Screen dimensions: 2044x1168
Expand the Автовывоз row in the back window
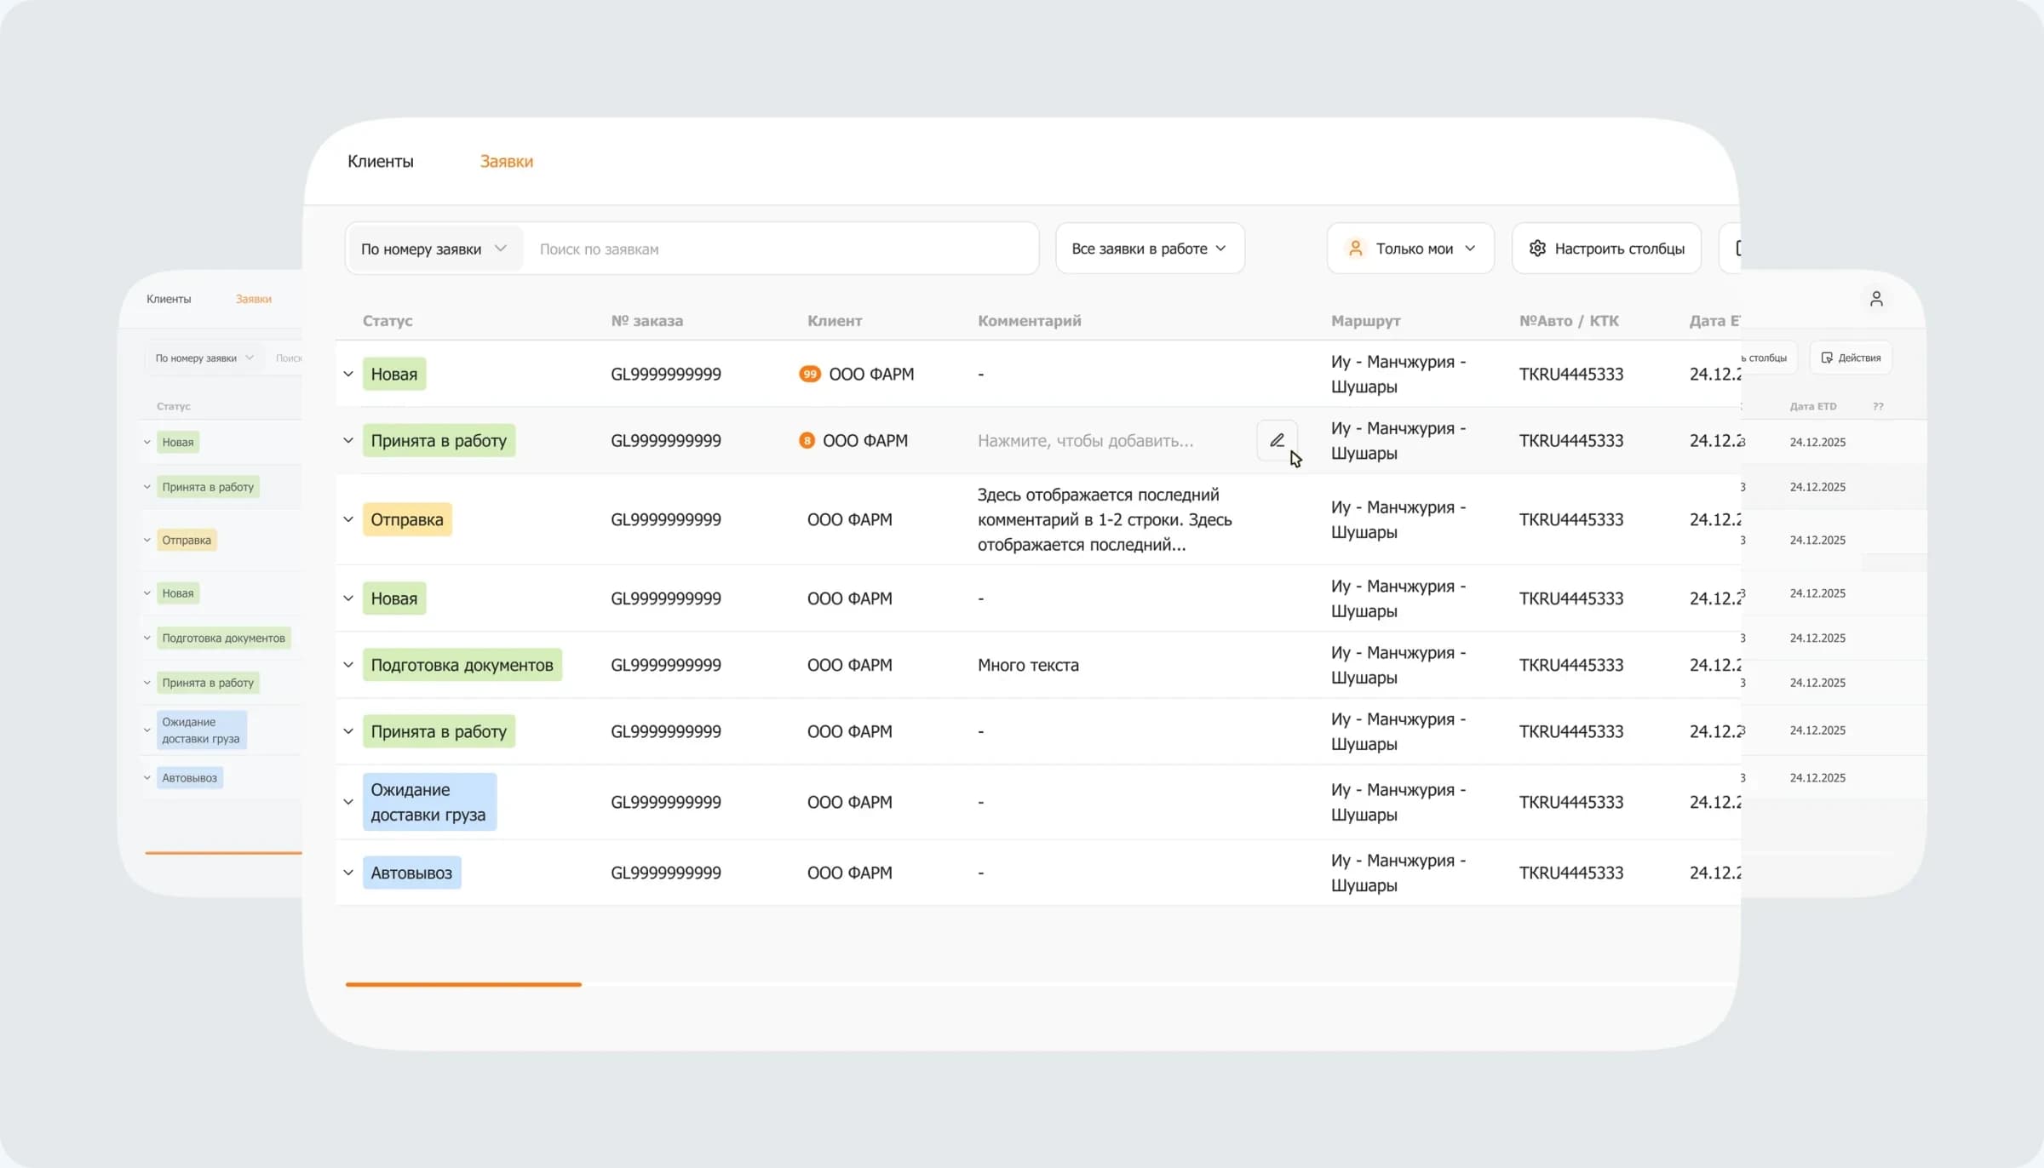[x=147, y=777]
